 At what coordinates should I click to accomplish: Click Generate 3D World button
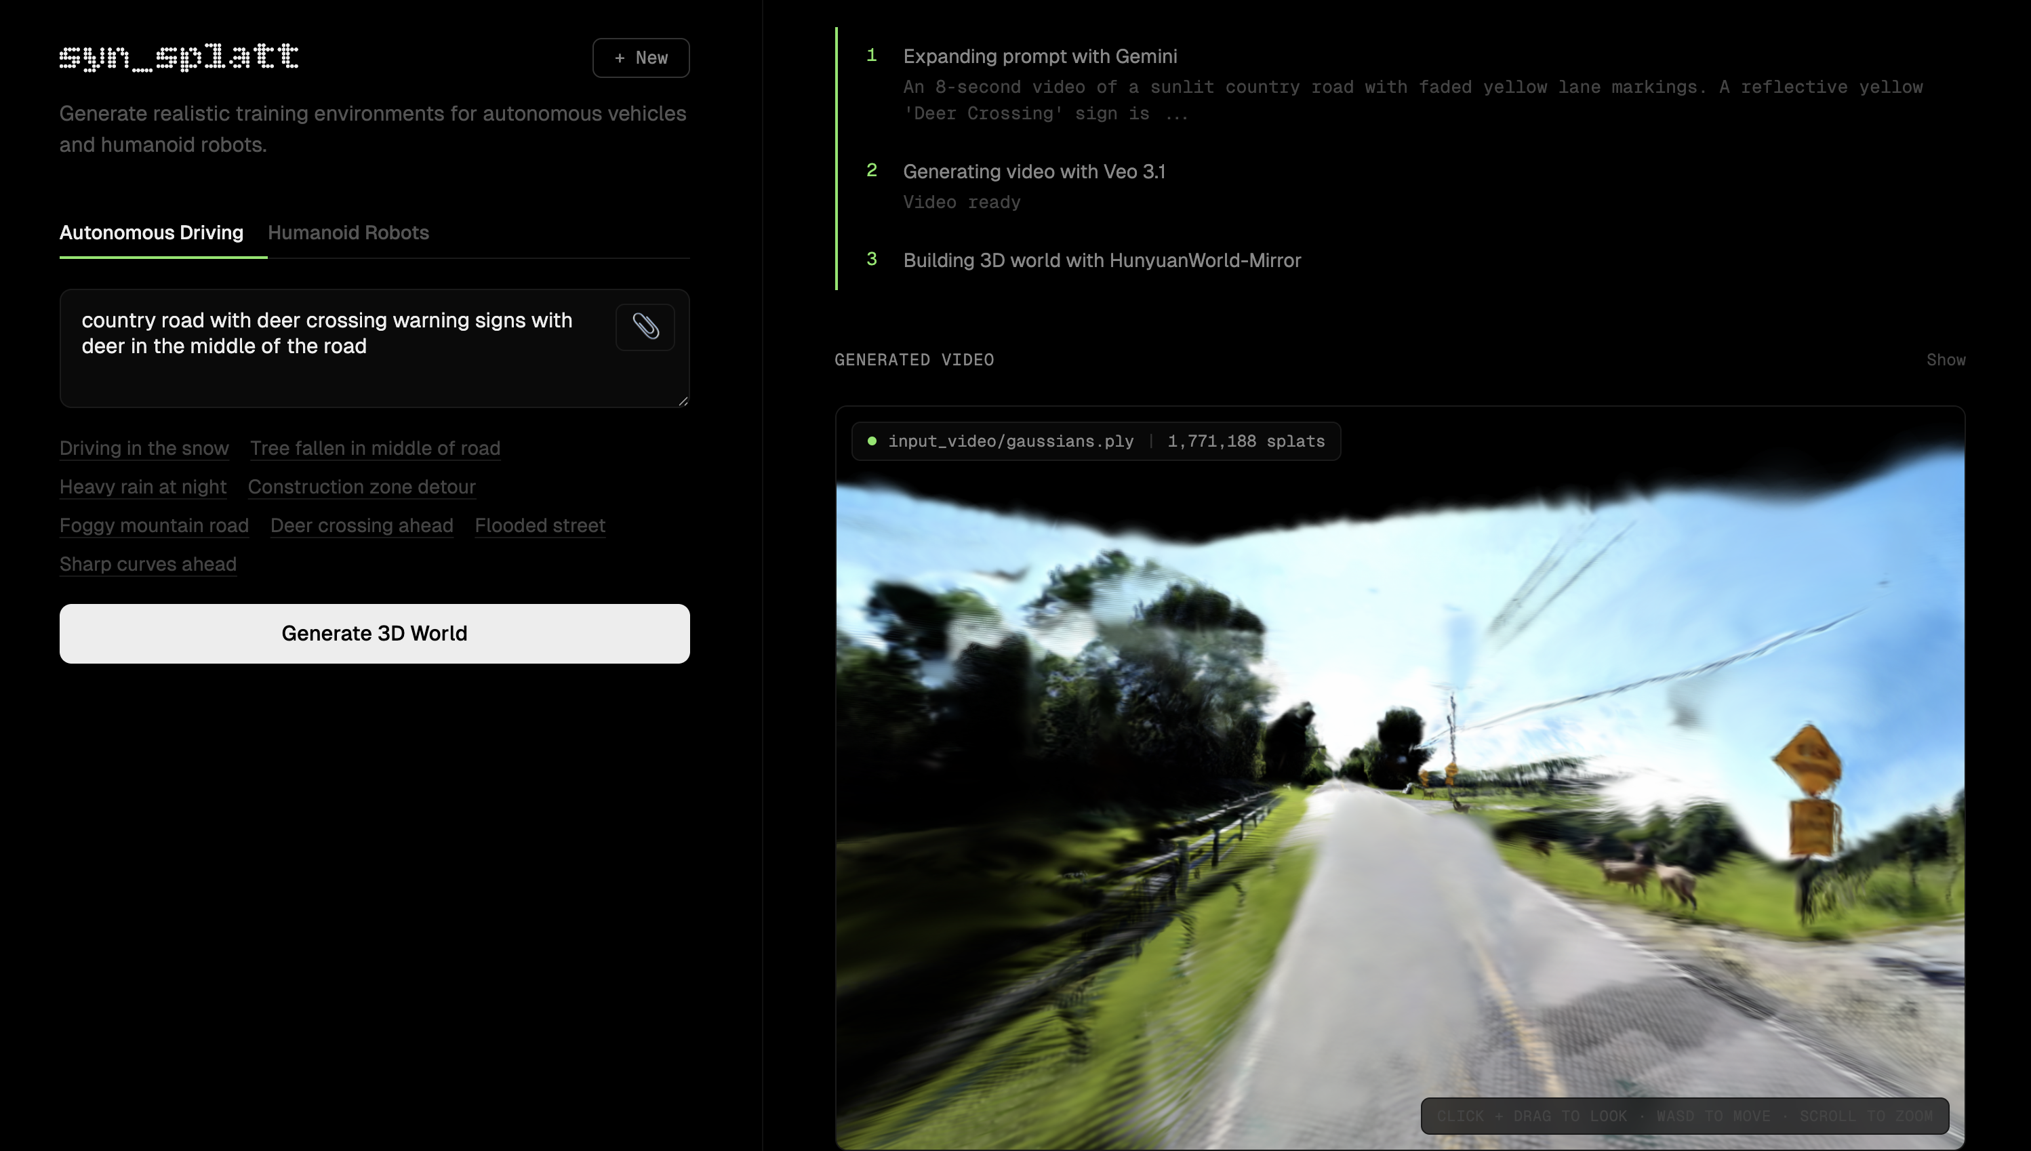click(374, 633)
